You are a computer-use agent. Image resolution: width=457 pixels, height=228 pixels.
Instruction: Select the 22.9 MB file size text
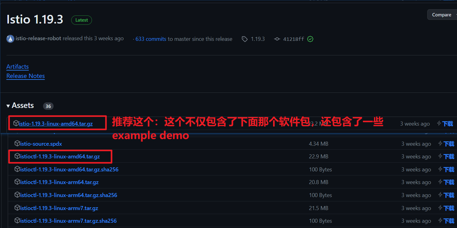pos(319,157)
